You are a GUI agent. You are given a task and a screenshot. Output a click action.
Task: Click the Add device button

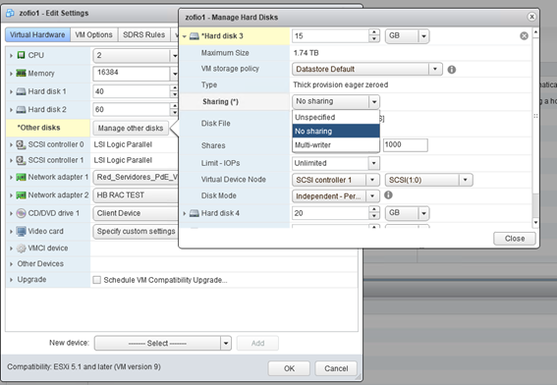[x=257, y=343]
